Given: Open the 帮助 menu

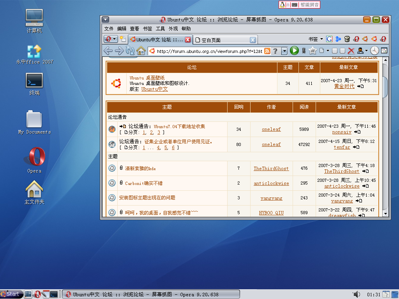Looking at the screenshot, I should [x=186, y=29].
